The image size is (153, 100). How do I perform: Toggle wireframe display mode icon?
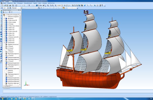tap(73, 6)
